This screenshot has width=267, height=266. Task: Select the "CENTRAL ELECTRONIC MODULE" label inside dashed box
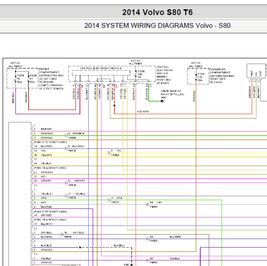tap(101, 68)
